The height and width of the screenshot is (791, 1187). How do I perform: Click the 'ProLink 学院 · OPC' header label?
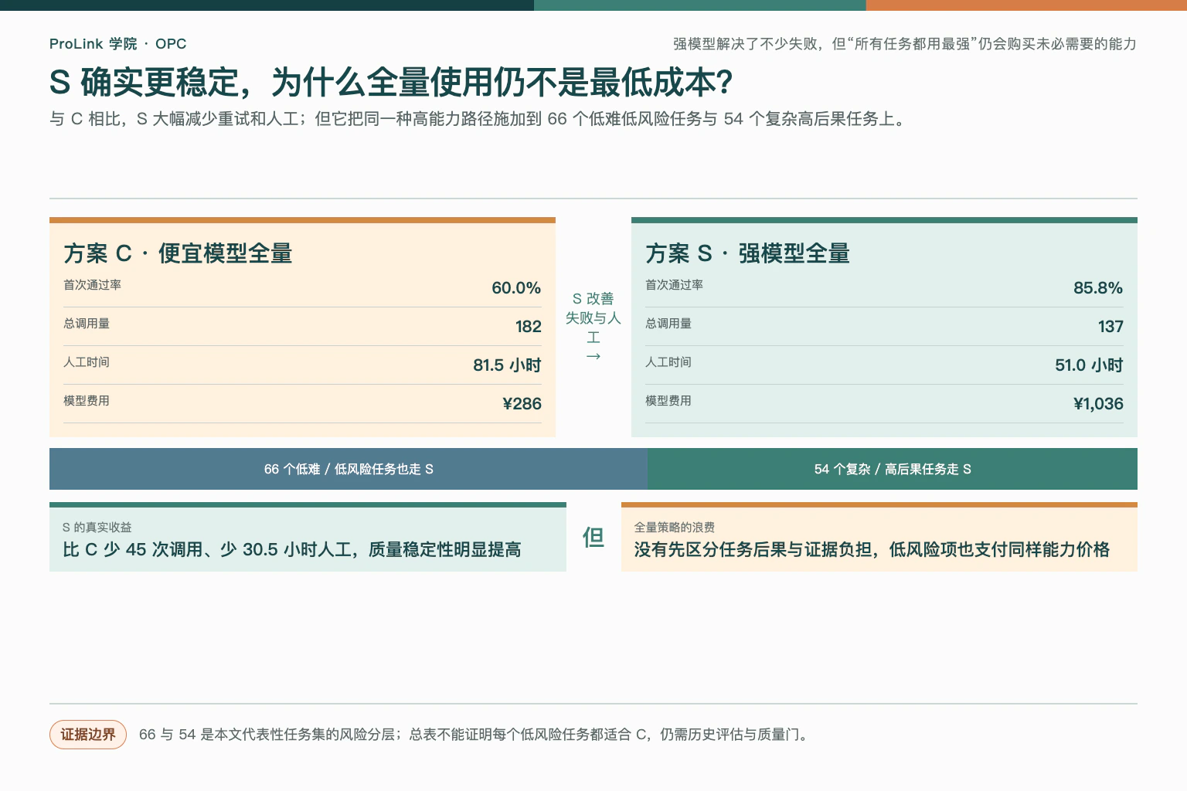[117, 44]
